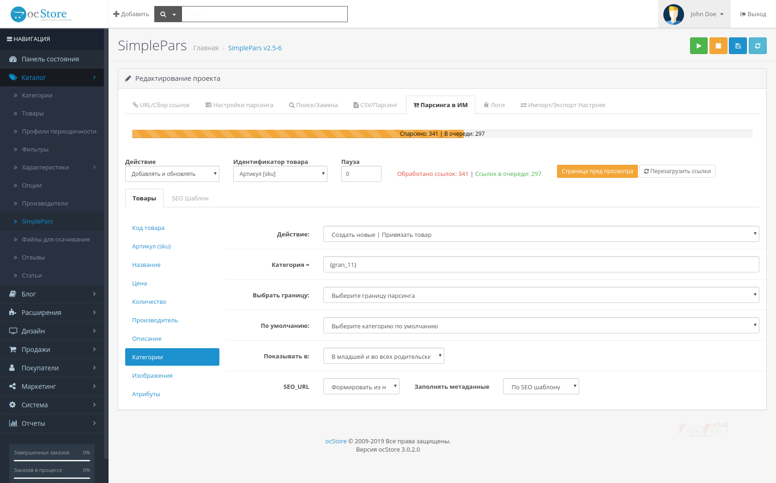Screen dimensions: 776x483
Task: Switch to Настройки парсинга tab
Action: point(239,105)
